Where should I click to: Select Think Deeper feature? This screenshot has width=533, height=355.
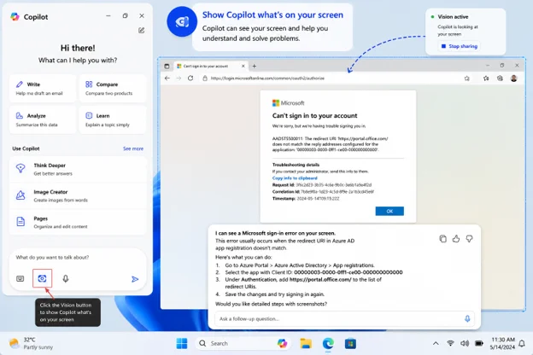[78, 169]
